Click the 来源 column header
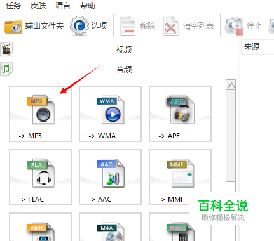This screenshot has height=241, width=274. 257,47
